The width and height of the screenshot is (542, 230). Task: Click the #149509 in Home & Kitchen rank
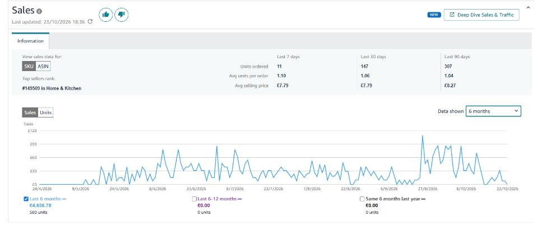click(52, 88)
